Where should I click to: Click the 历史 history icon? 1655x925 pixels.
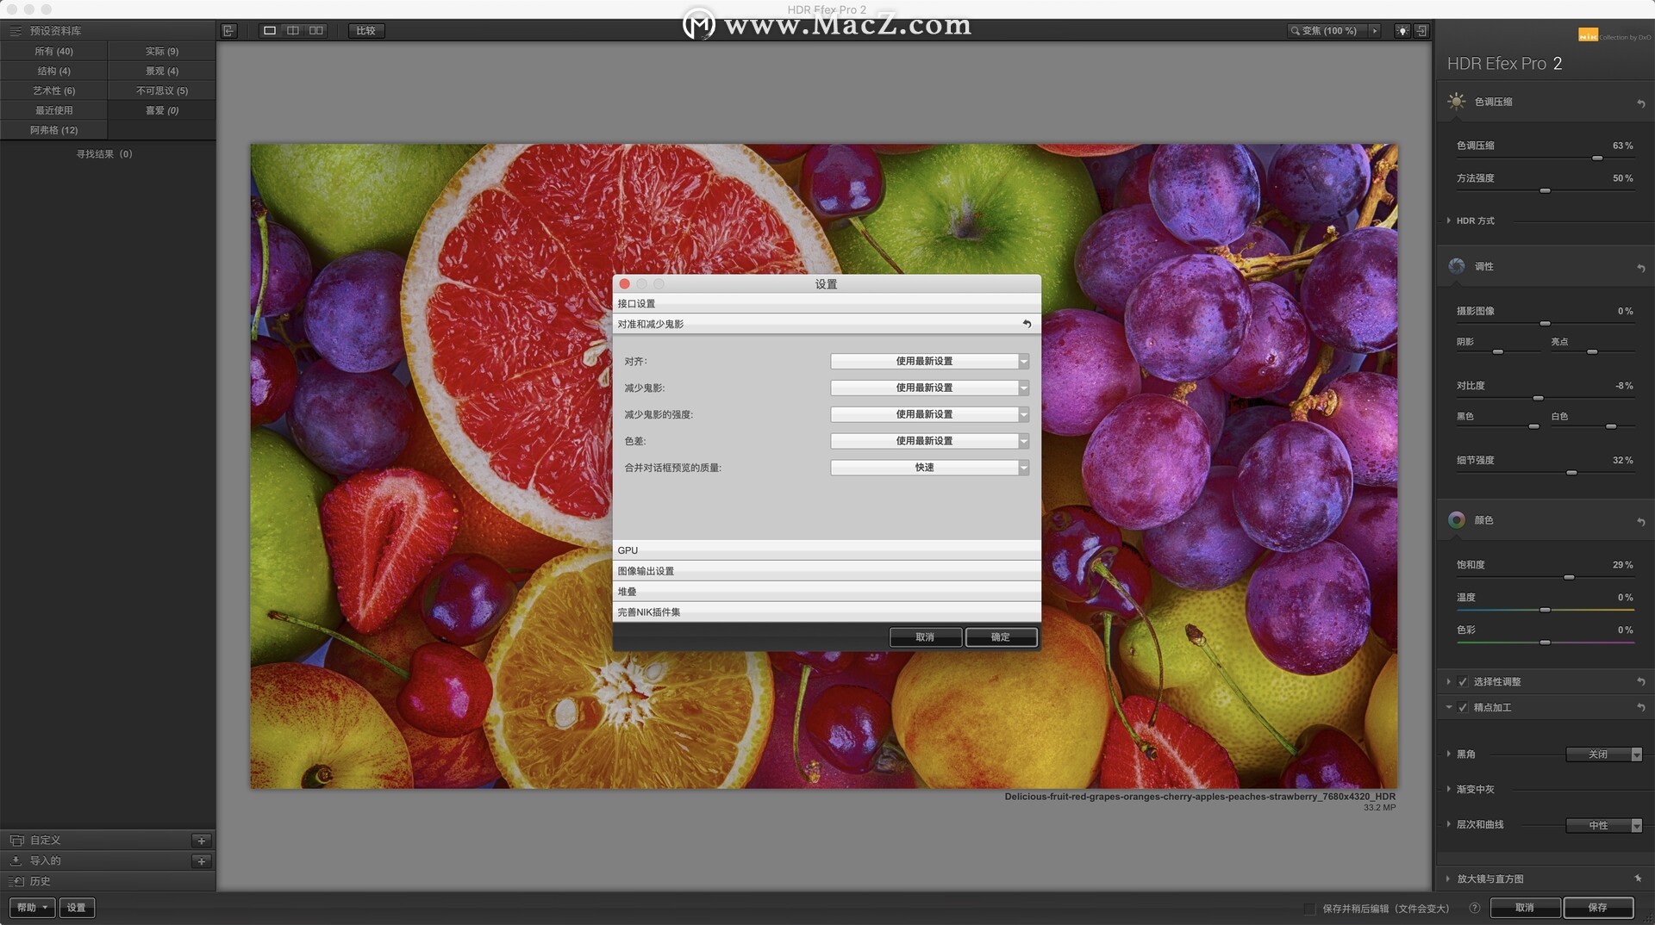16,881
